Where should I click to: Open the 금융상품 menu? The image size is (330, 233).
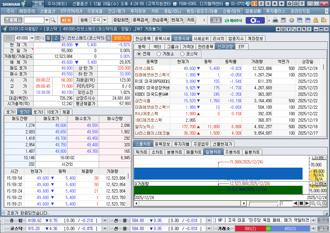click(x=253, y=11)
